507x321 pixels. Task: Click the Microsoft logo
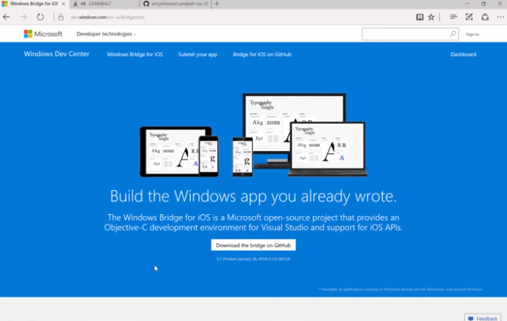(43, 34)
